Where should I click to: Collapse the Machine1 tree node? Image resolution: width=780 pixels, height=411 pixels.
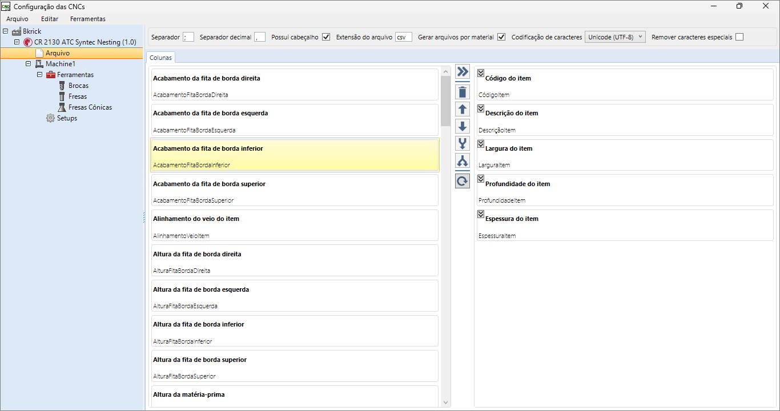point(29,64)
